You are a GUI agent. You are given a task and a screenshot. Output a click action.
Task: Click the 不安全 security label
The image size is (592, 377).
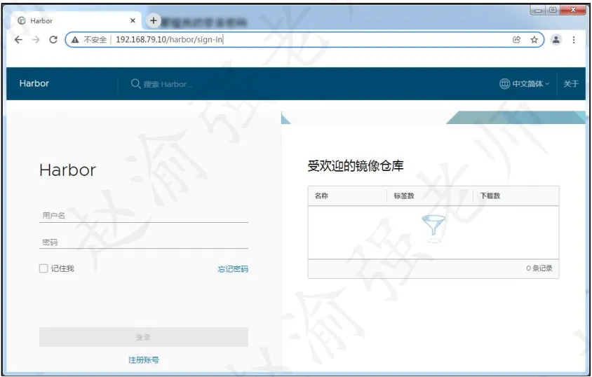click(95, 39)
